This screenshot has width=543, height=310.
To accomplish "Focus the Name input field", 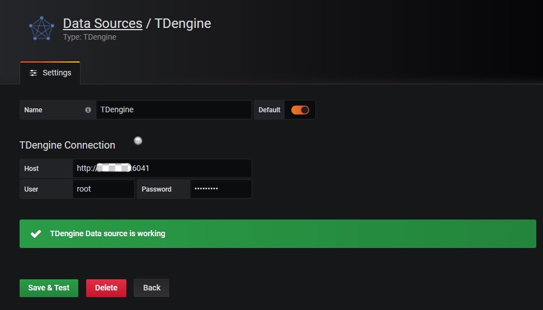I will click(173, 110).
